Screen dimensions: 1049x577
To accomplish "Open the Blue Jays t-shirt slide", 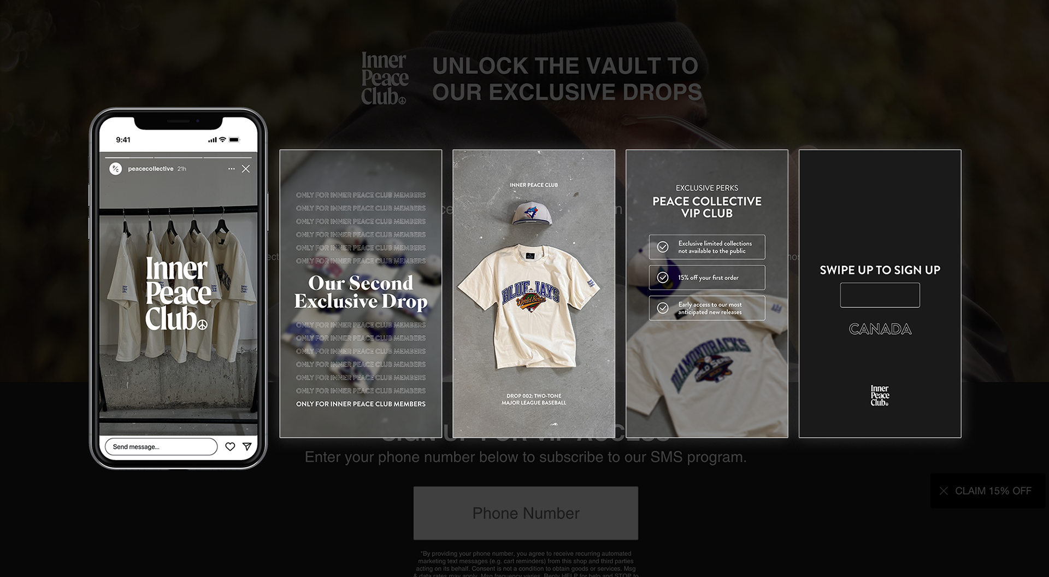I will (x=534, y=293).
